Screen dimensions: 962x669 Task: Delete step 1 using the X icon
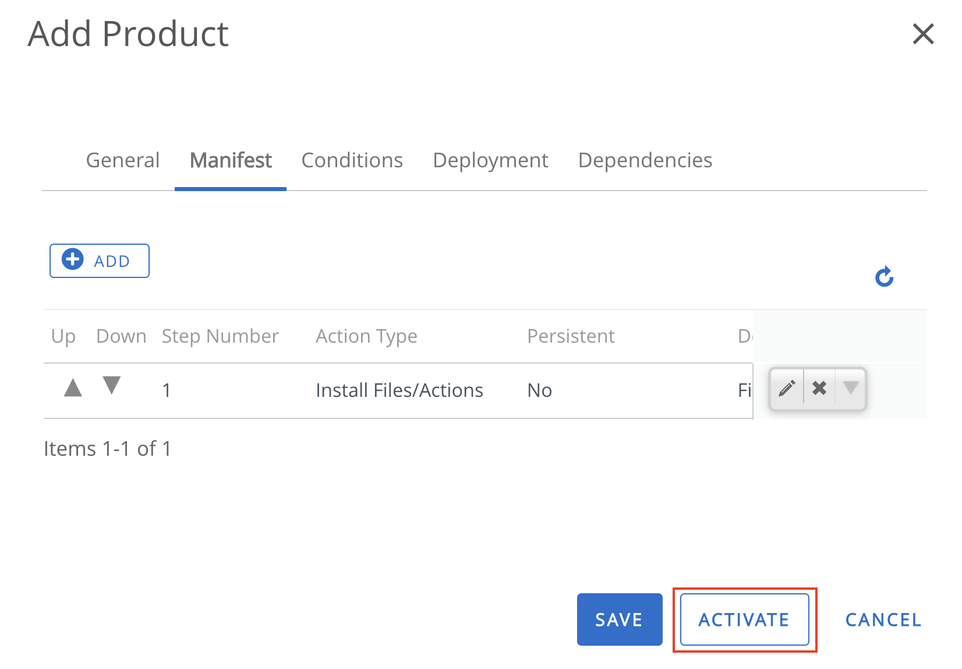pyautogui.click(x=819, y=388)
